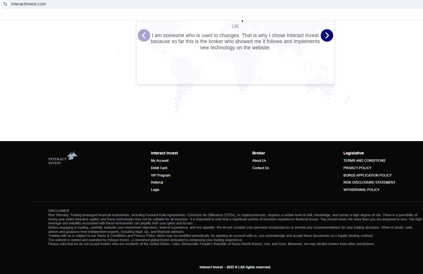Open the Withdrawal Policy page
This screenshot has width=423, height=274.
pos(361,190)
